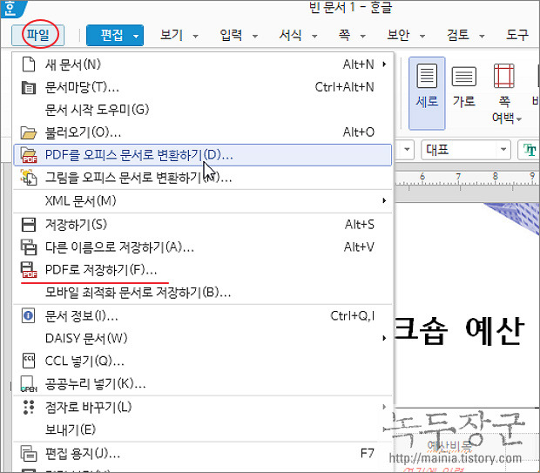The width and height of the screenshot is (540, 473).
Task: Open the 보내기(E) entry
Action: [202, 430]
